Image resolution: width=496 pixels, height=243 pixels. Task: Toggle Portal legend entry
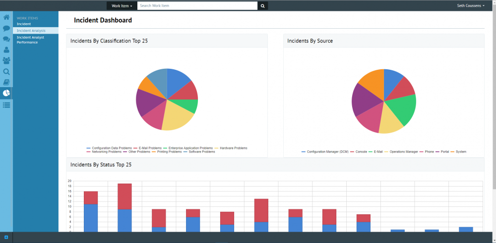442,152
